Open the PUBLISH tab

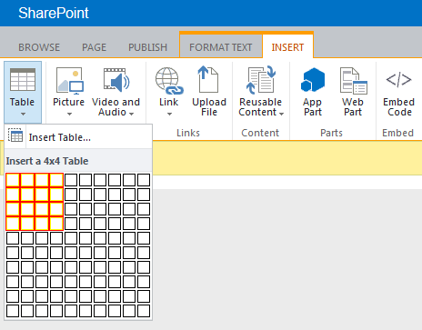click(x=147, y=47)
